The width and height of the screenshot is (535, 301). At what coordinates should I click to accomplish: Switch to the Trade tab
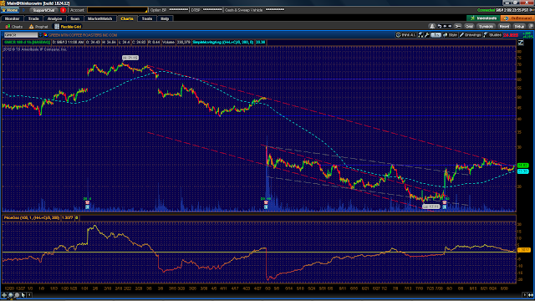pos(33,18)
